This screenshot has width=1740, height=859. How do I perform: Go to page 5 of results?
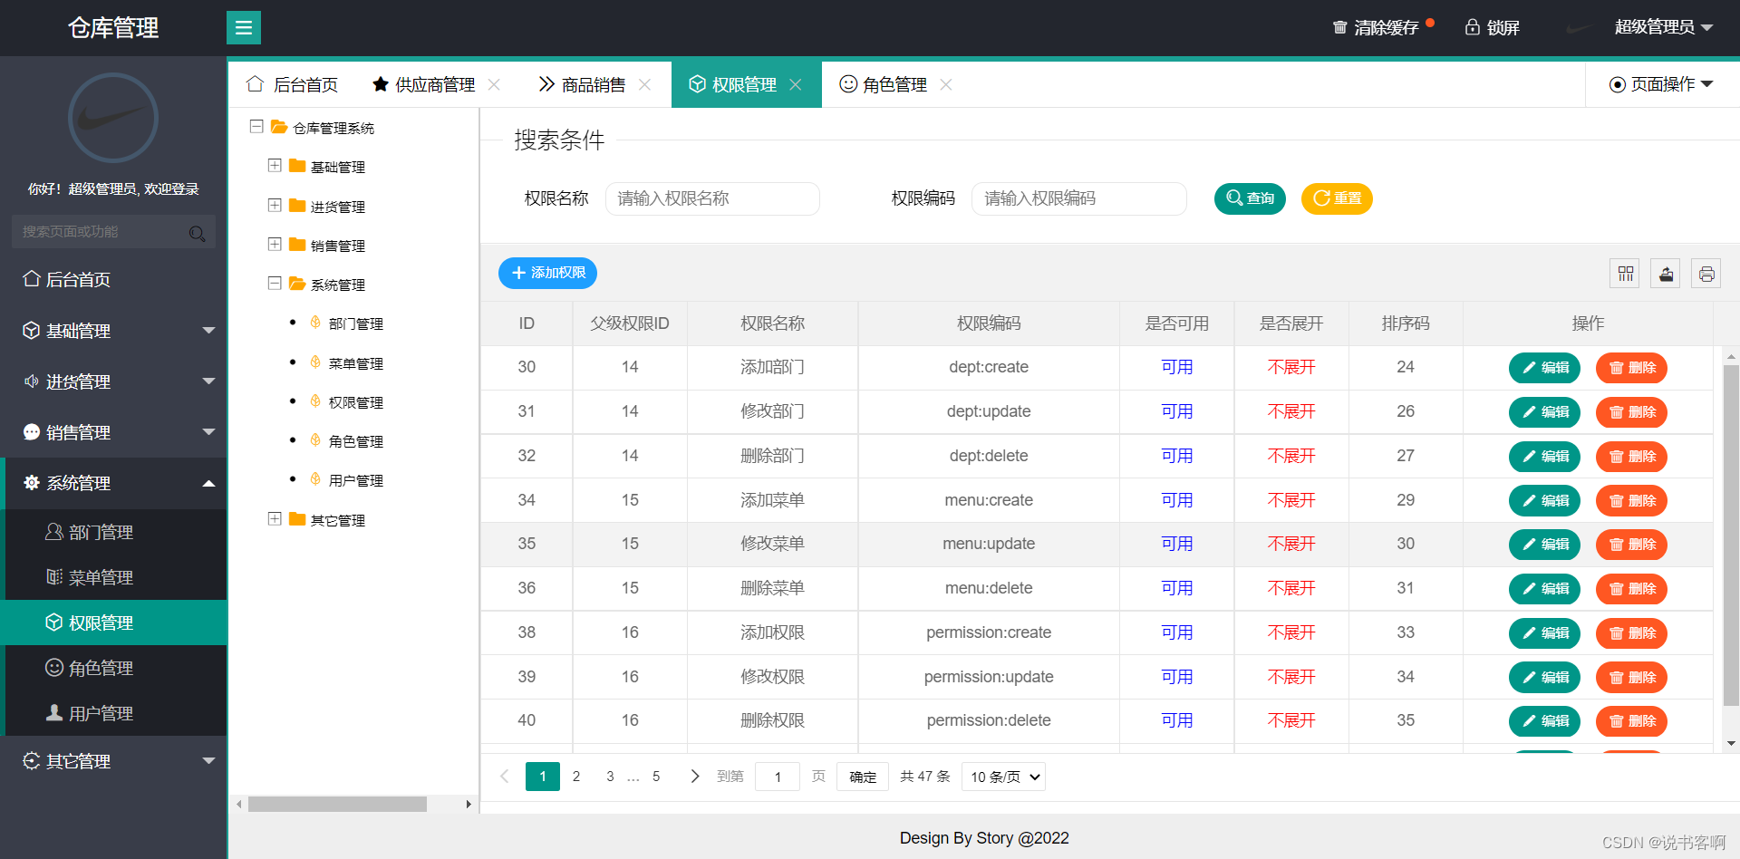tap(656, 777)
